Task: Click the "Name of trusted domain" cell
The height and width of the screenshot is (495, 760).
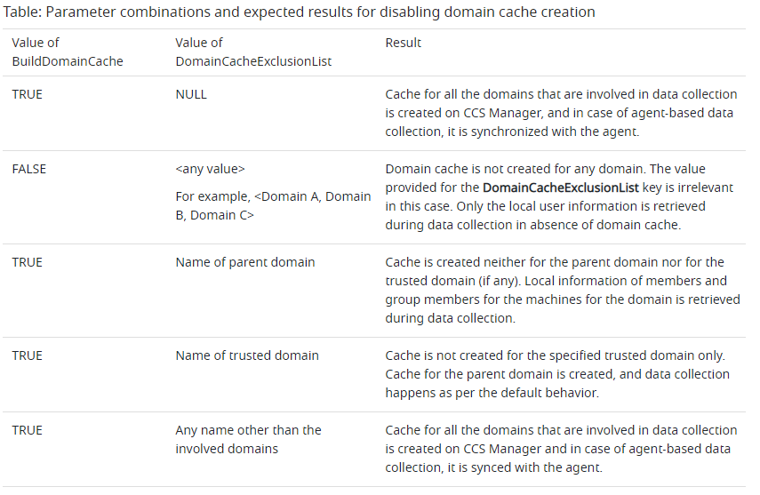Action: pos(246,355)
